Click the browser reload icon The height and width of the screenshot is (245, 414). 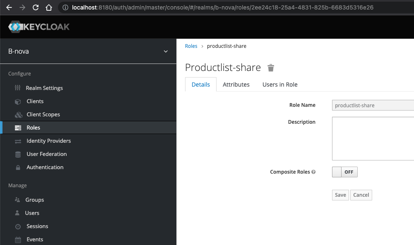[36, 7]
